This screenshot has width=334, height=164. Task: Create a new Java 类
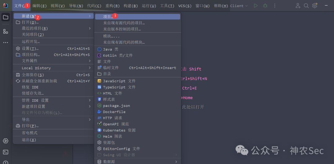click(x=138, y=49)
